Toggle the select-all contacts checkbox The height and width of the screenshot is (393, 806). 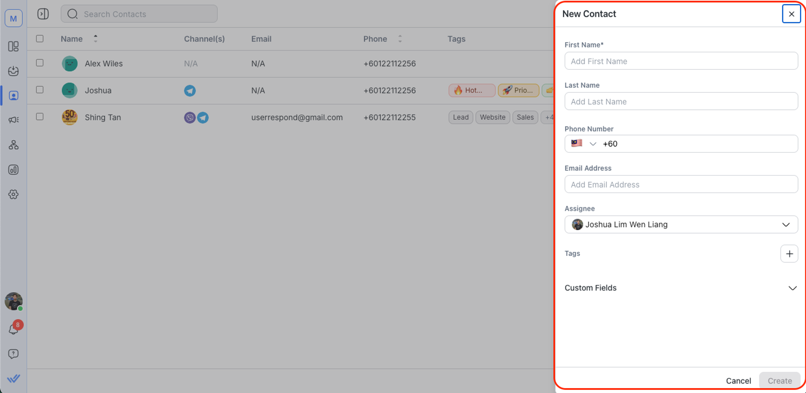coord(39,39)
